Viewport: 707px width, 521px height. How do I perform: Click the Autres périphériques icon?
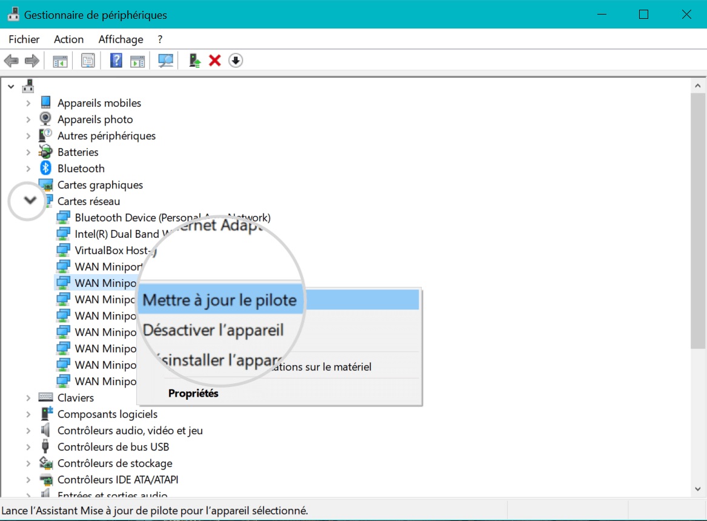pos(45,135)
